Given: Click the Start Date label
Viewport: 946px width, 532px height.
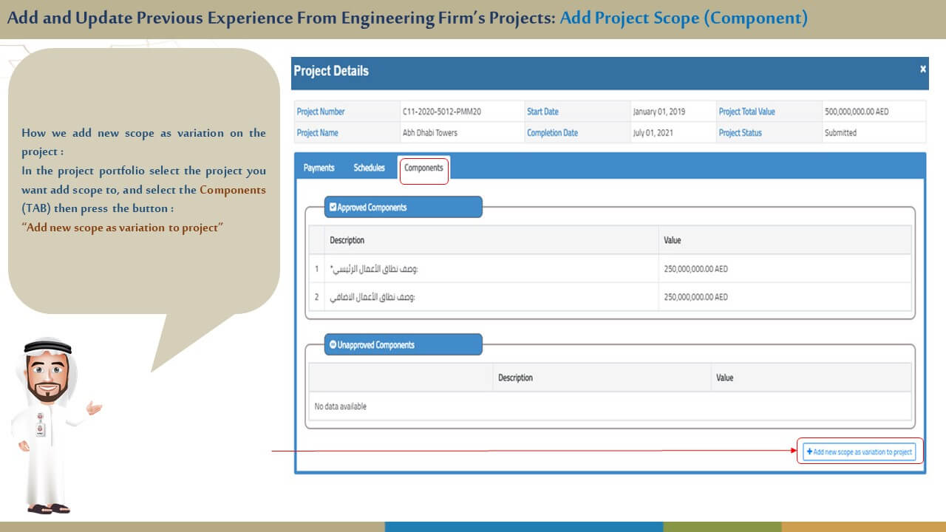Looking at the screenshot, I should click(x=542, y=112).
